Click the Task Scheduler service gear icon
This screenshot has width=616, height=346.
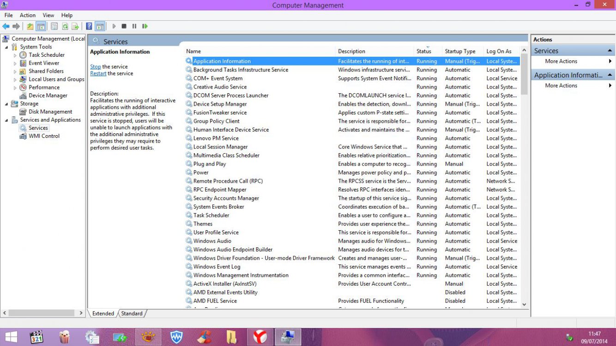189,215
